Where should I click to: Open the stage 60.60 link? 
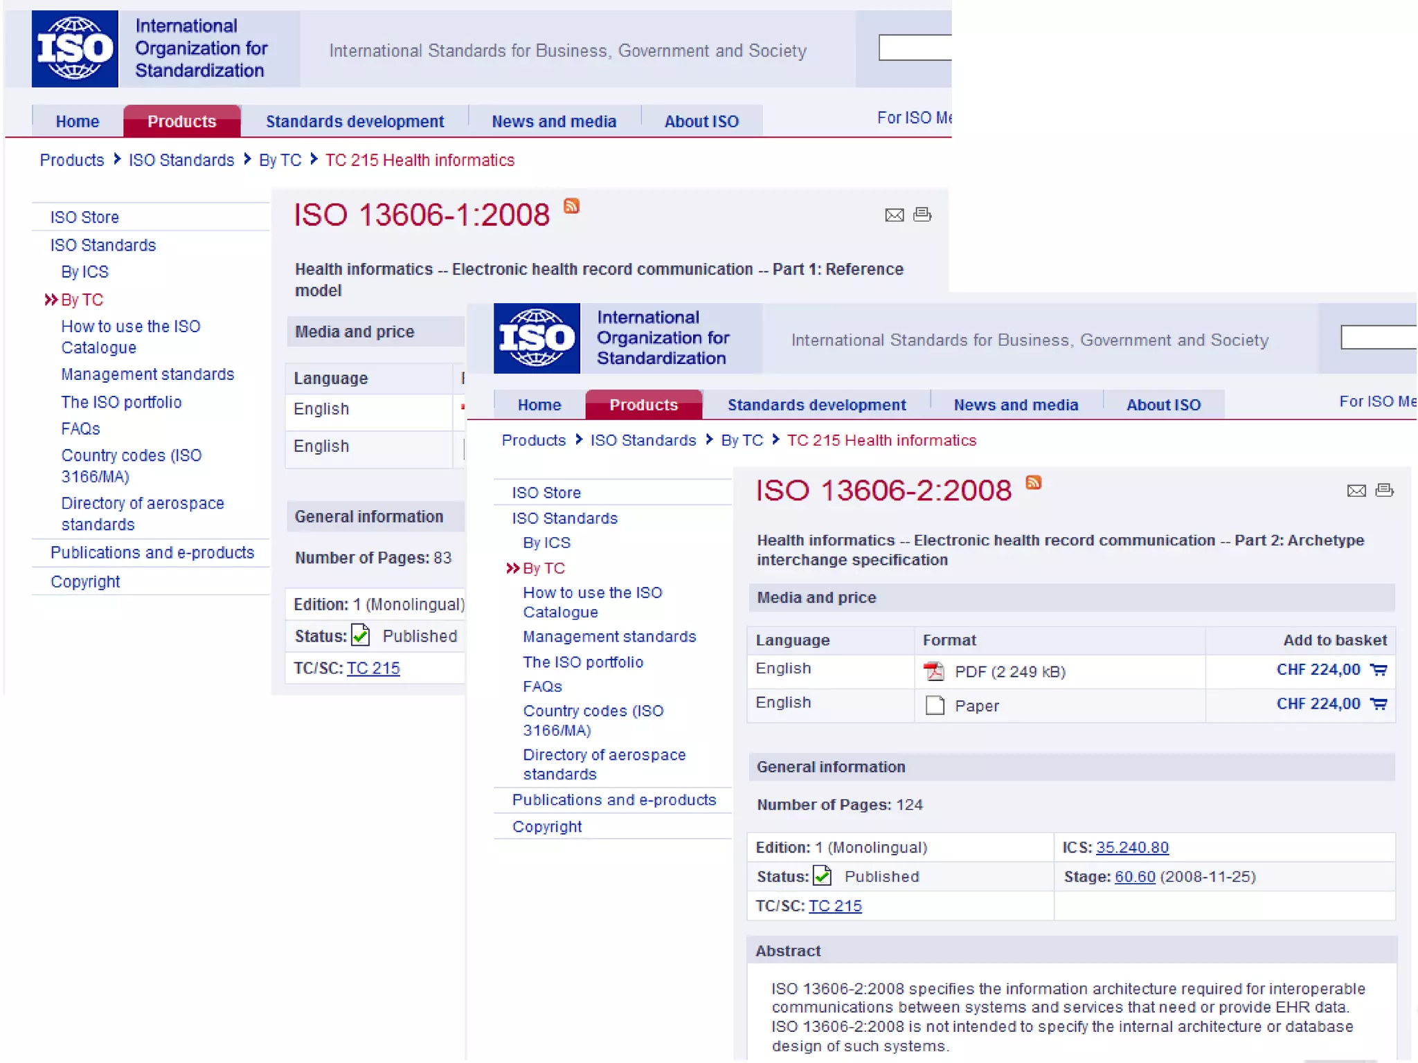(1134, 876)
